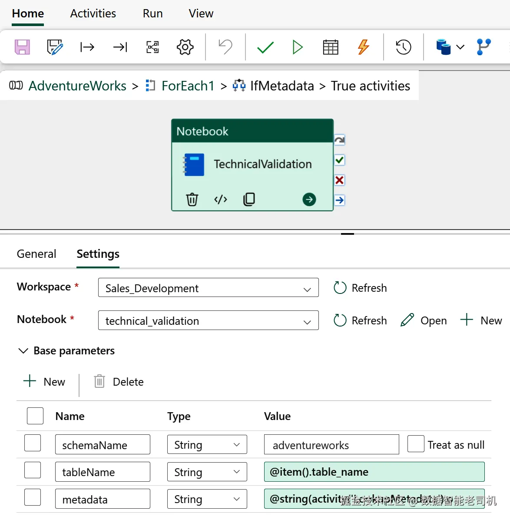Open the Notebook technical_validation dropdown
This screenshot has width=510, height=520.
coord(209,320)
